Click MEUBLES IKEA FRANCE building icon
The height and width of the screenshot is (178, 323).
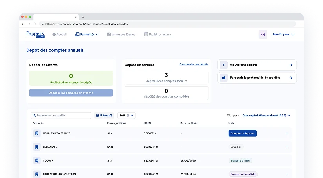[37, 133]
